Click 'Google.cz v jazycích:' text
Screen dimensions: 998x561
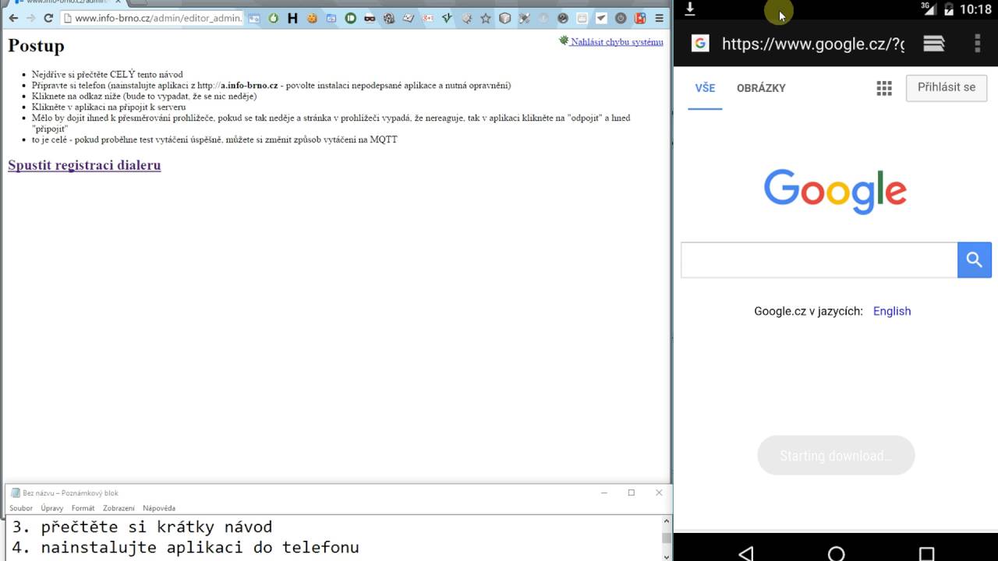[809, 311]
